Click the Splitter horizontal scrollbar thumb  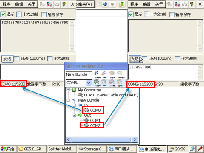coord(101,139)
